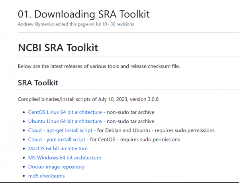Click the 'SRA Toolkit' section subheading
The height and width of the screenshot is (183, 239).
(38, 83)
